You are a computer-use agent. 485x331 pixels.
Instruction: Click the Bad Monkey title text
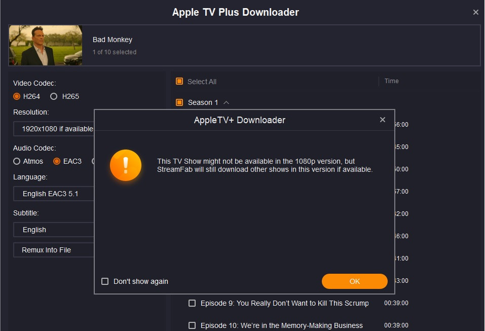pos(113,40)
